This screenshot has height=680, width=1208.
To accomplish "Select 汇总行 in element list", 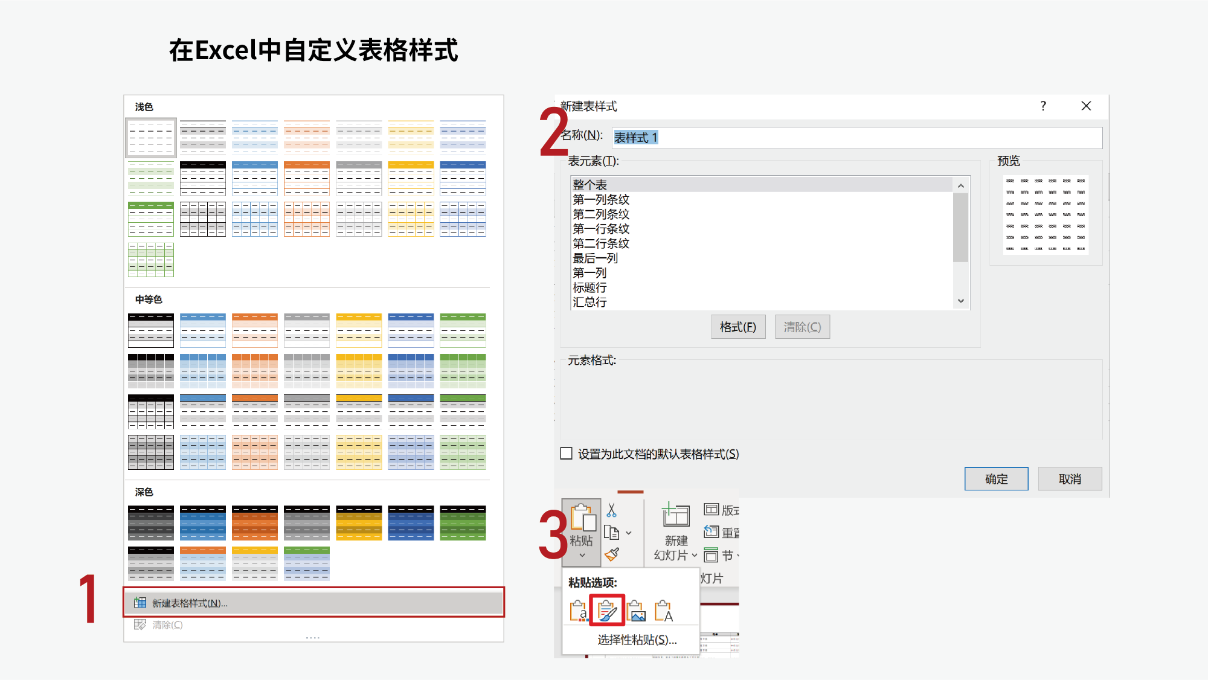I will (762, 302).
